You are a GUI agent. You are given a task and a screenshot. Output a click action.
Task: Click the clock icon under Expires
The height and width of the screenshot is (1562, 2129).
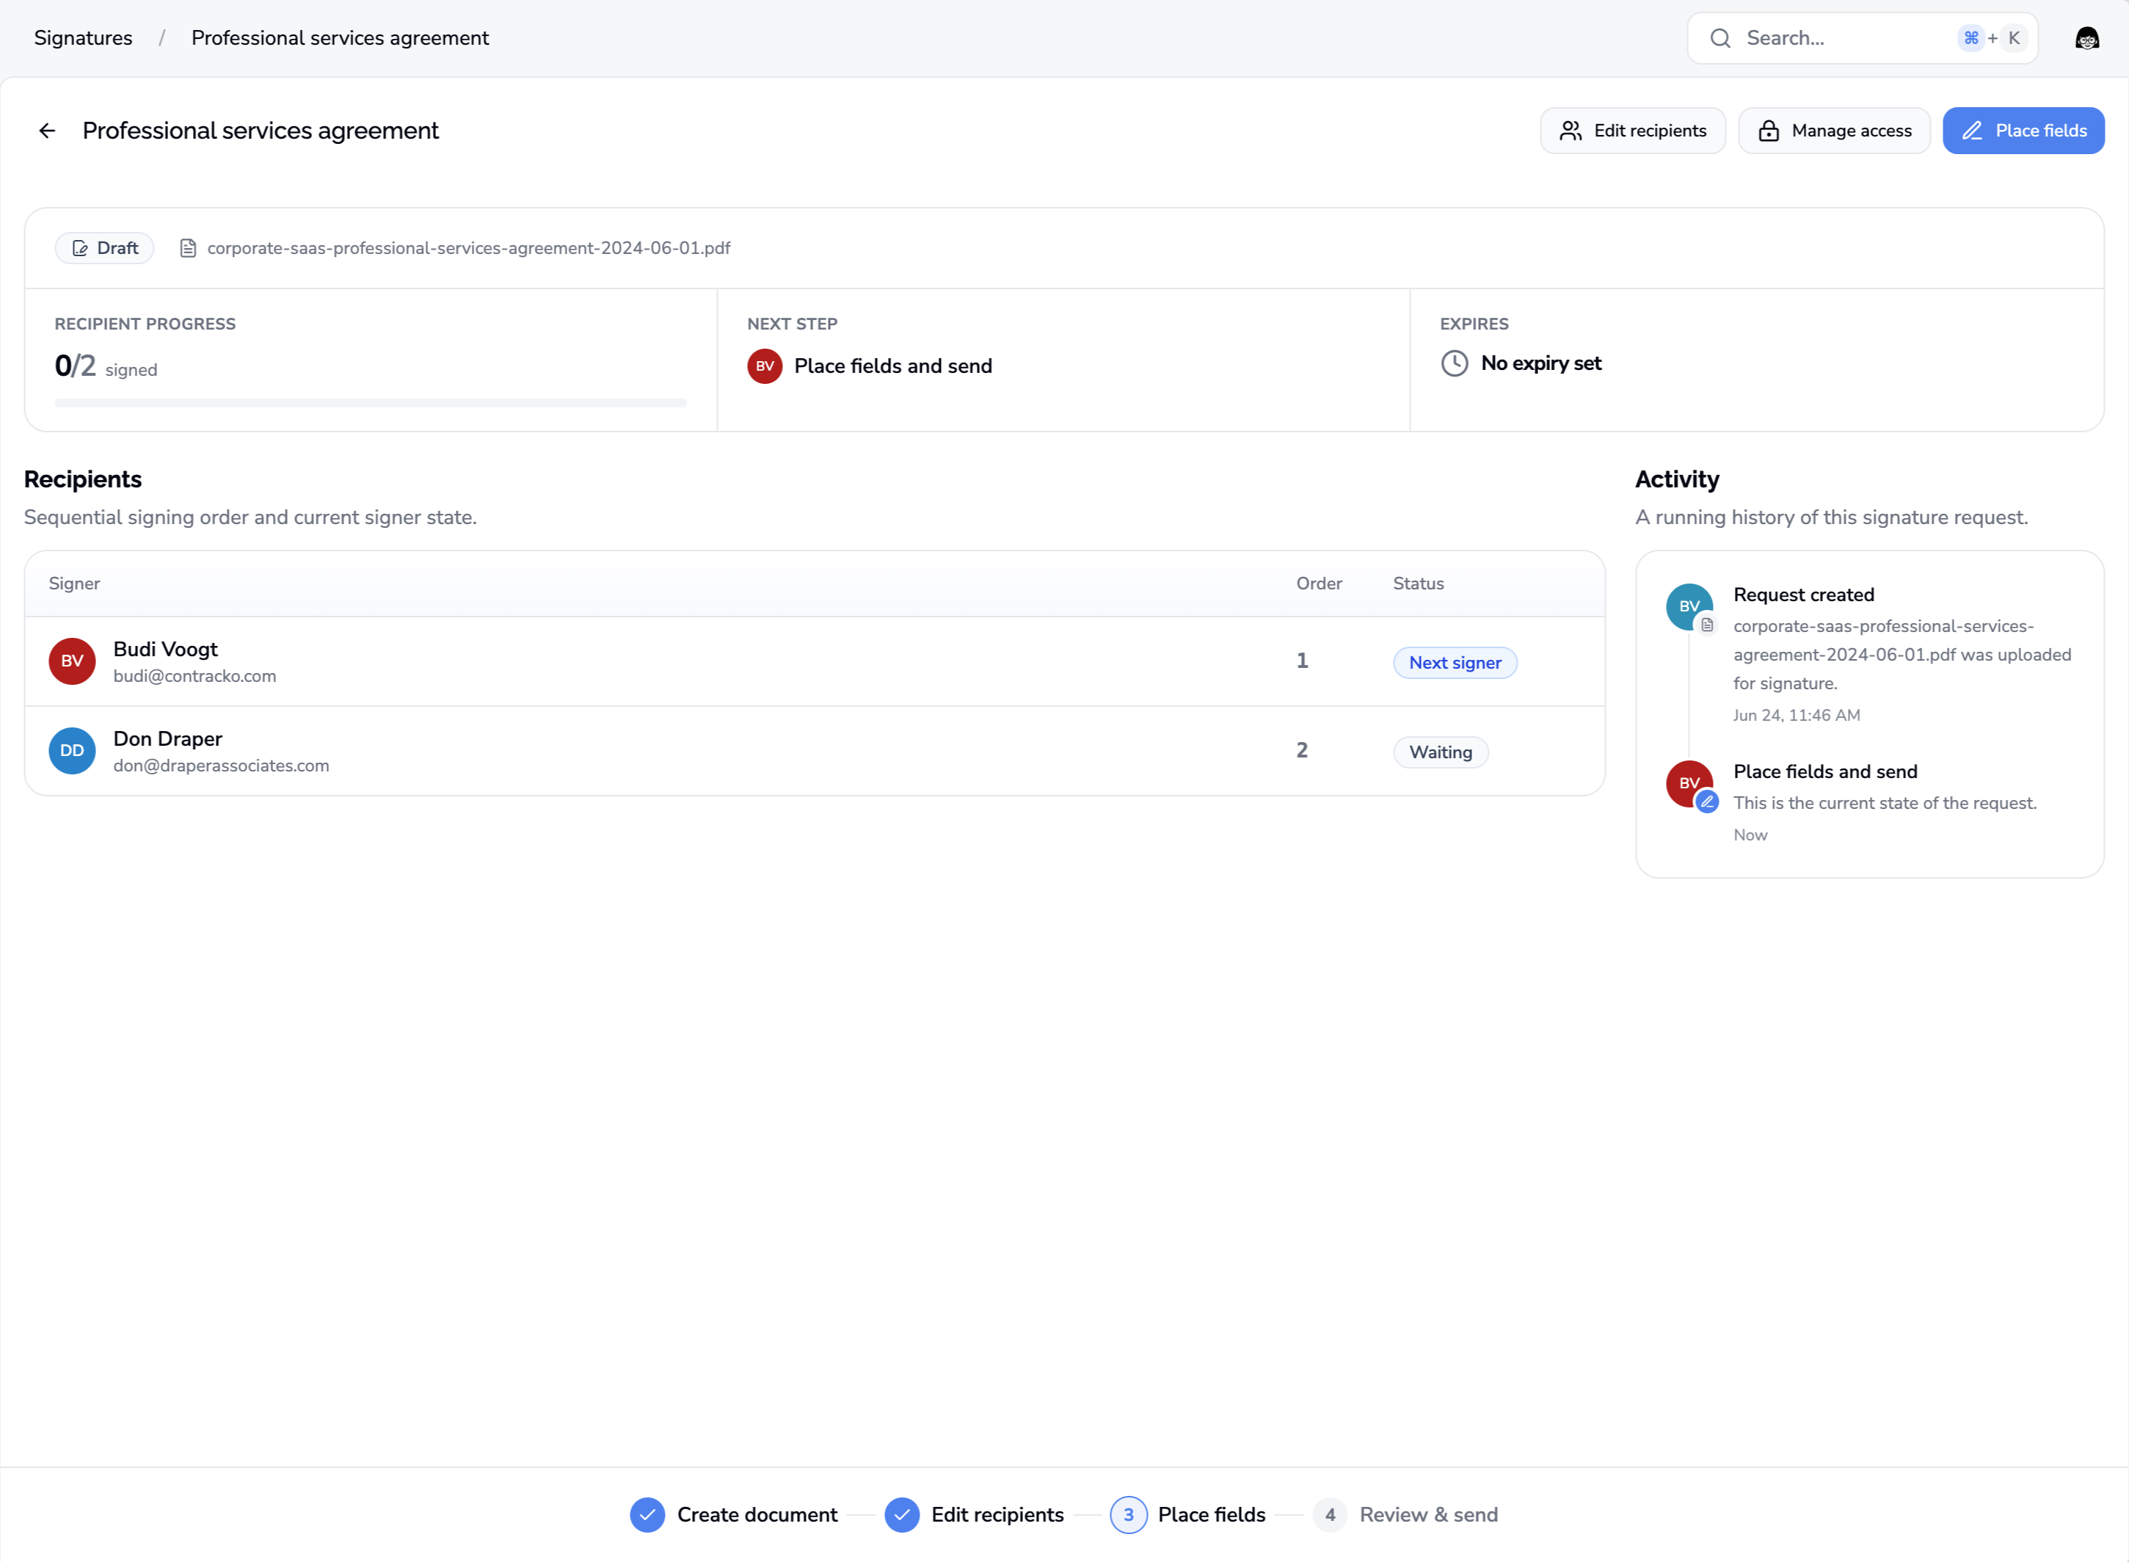click(1454, 363)
